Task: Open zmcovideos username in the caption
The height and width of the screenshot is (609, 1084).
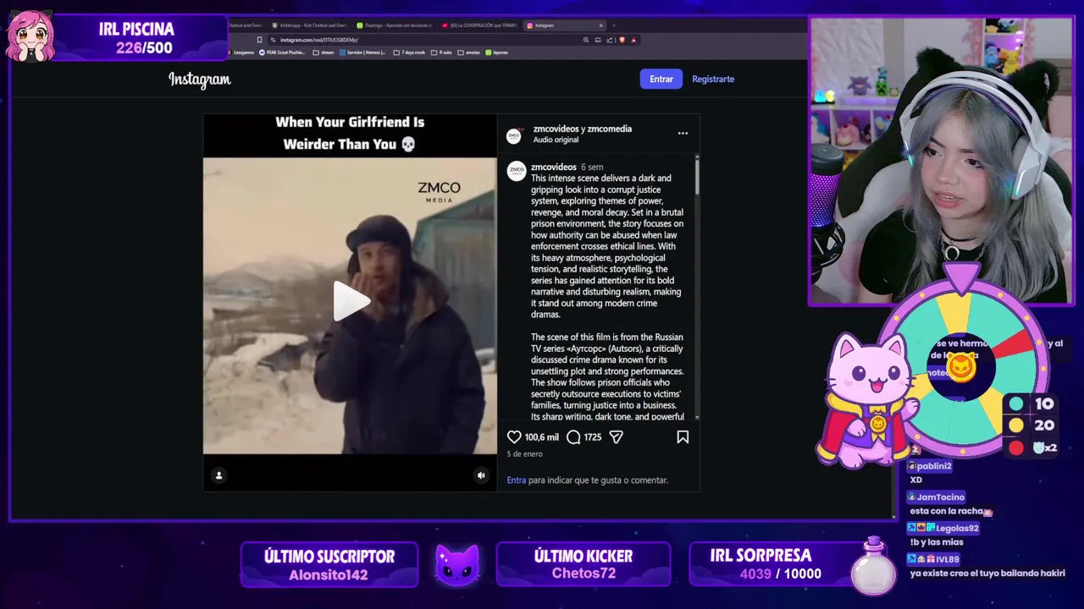Action: [553, 167]
